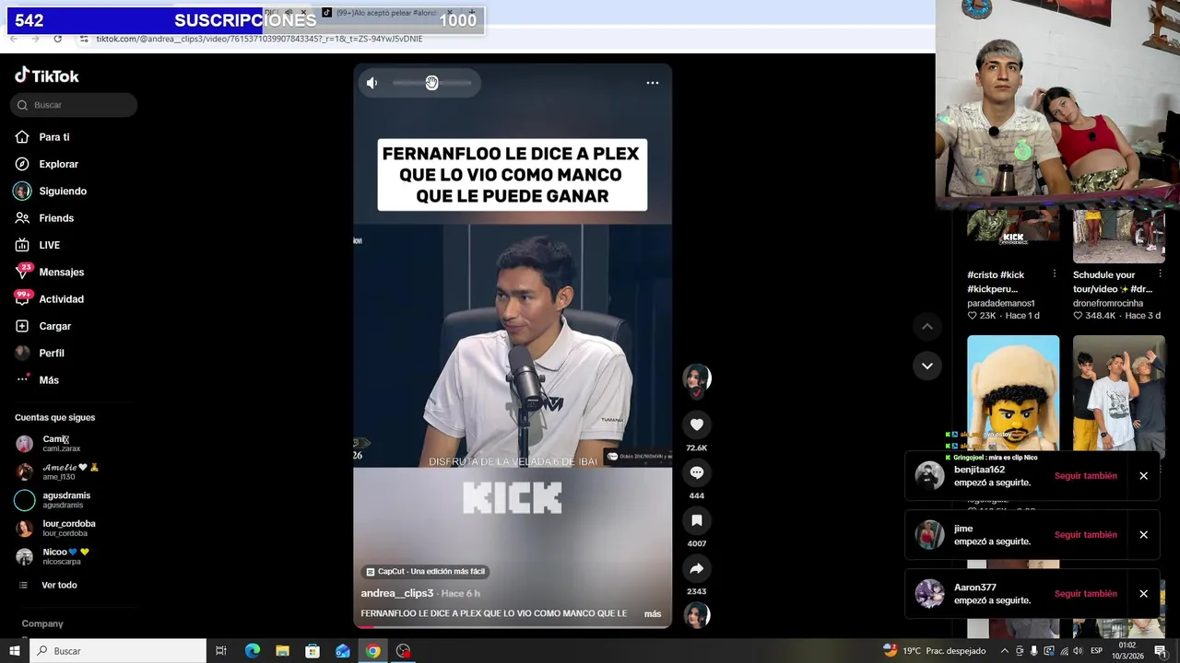Open Microsoft Edge from taskbar
Image resolution: width=1180 pixels, height=663 pixels.
[253, 651]
